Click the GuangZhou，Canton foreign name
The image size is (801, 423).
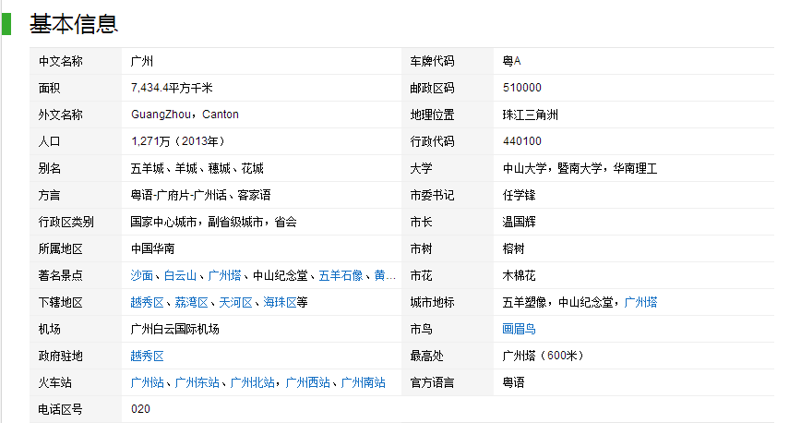(185, 115)
